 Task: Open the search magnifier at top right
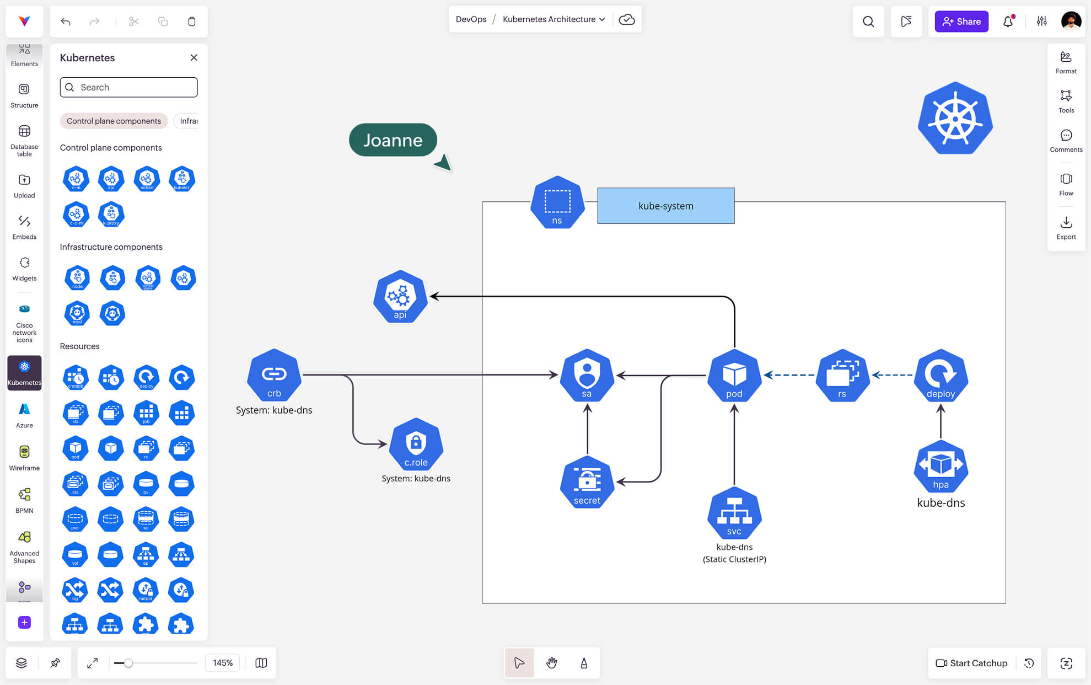point(868,22)
